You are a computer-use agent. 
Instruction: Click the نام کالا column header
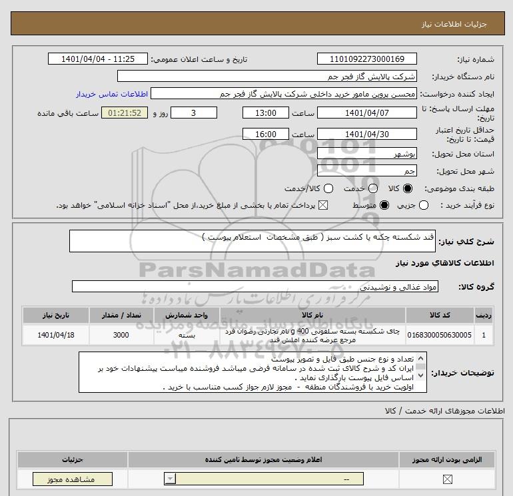(312, 315)
